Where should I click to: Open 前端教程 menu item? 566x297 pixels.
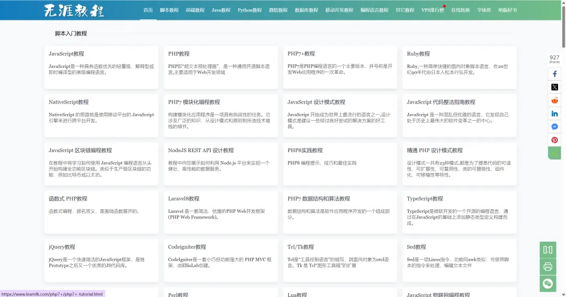coord(195,10)
